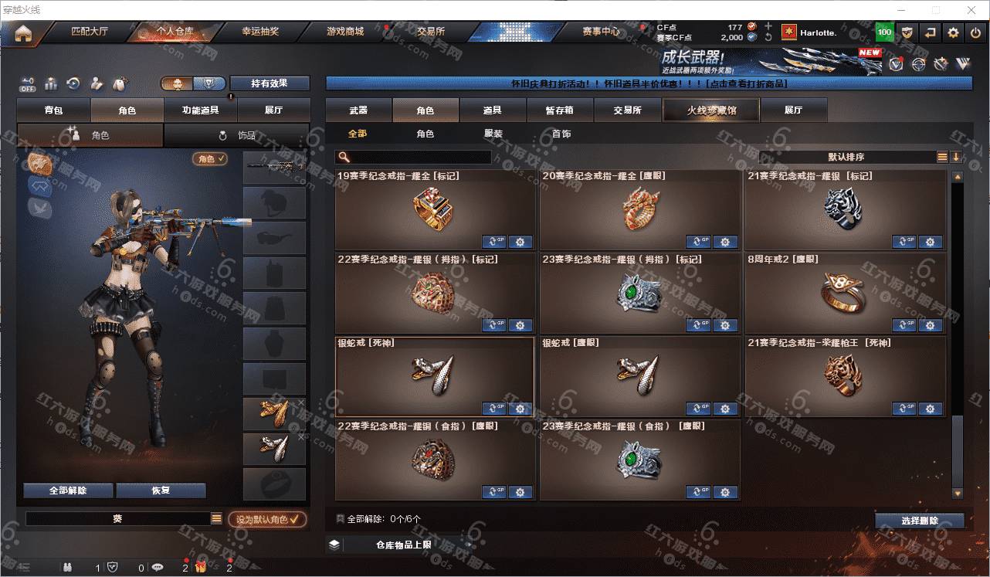990x577 pixels.
Task: Click the 选择删除 button
Action: point(920,521)
